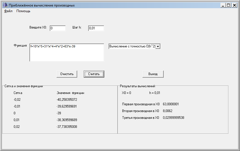This screenshot has width=240, height=151.
Task: Click the X0 input field
Action: click(x=58, y=28)
